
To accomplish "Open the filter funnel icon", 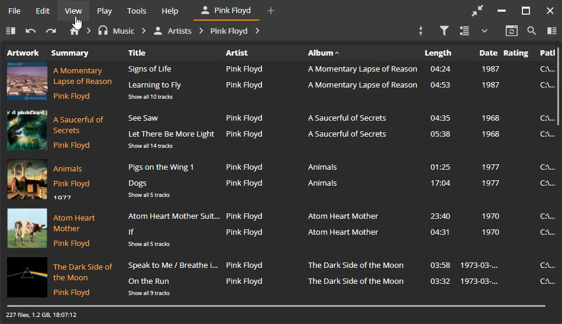I will [x=444, y=31].
